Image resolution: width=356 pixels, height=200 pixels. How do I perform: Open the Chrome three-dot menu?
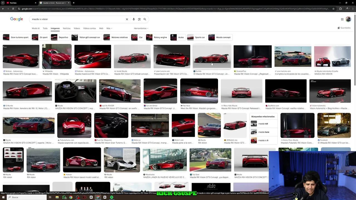[353, 9]
